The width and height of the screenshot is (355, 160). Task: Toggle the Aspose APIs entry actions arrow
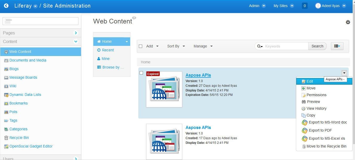[344, 73]
